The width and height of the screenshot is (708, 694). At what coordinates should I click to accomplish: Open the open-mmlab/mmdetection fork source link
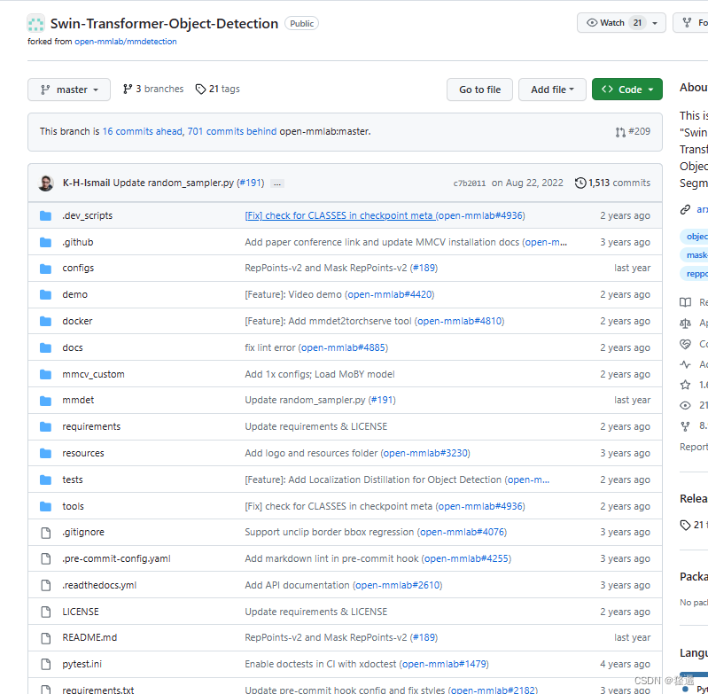[x=126, y=42]
